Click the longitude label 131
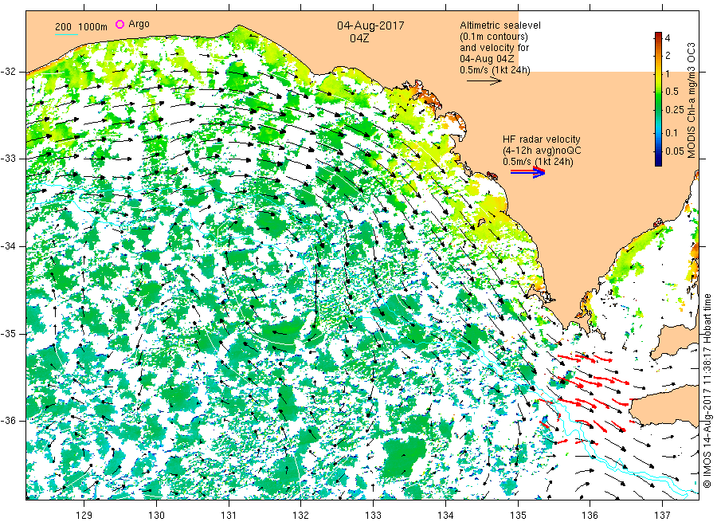717x526 pixels. click(229, 516)
